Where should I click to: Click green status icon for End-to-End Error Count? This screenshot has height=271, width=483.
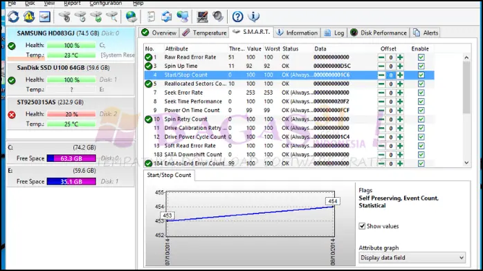click(149, 163)
